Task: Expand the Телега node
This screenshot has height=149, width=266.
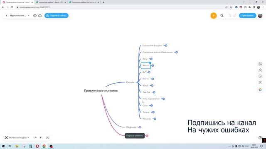Action: pyautogui.click(x=153, y=112)
